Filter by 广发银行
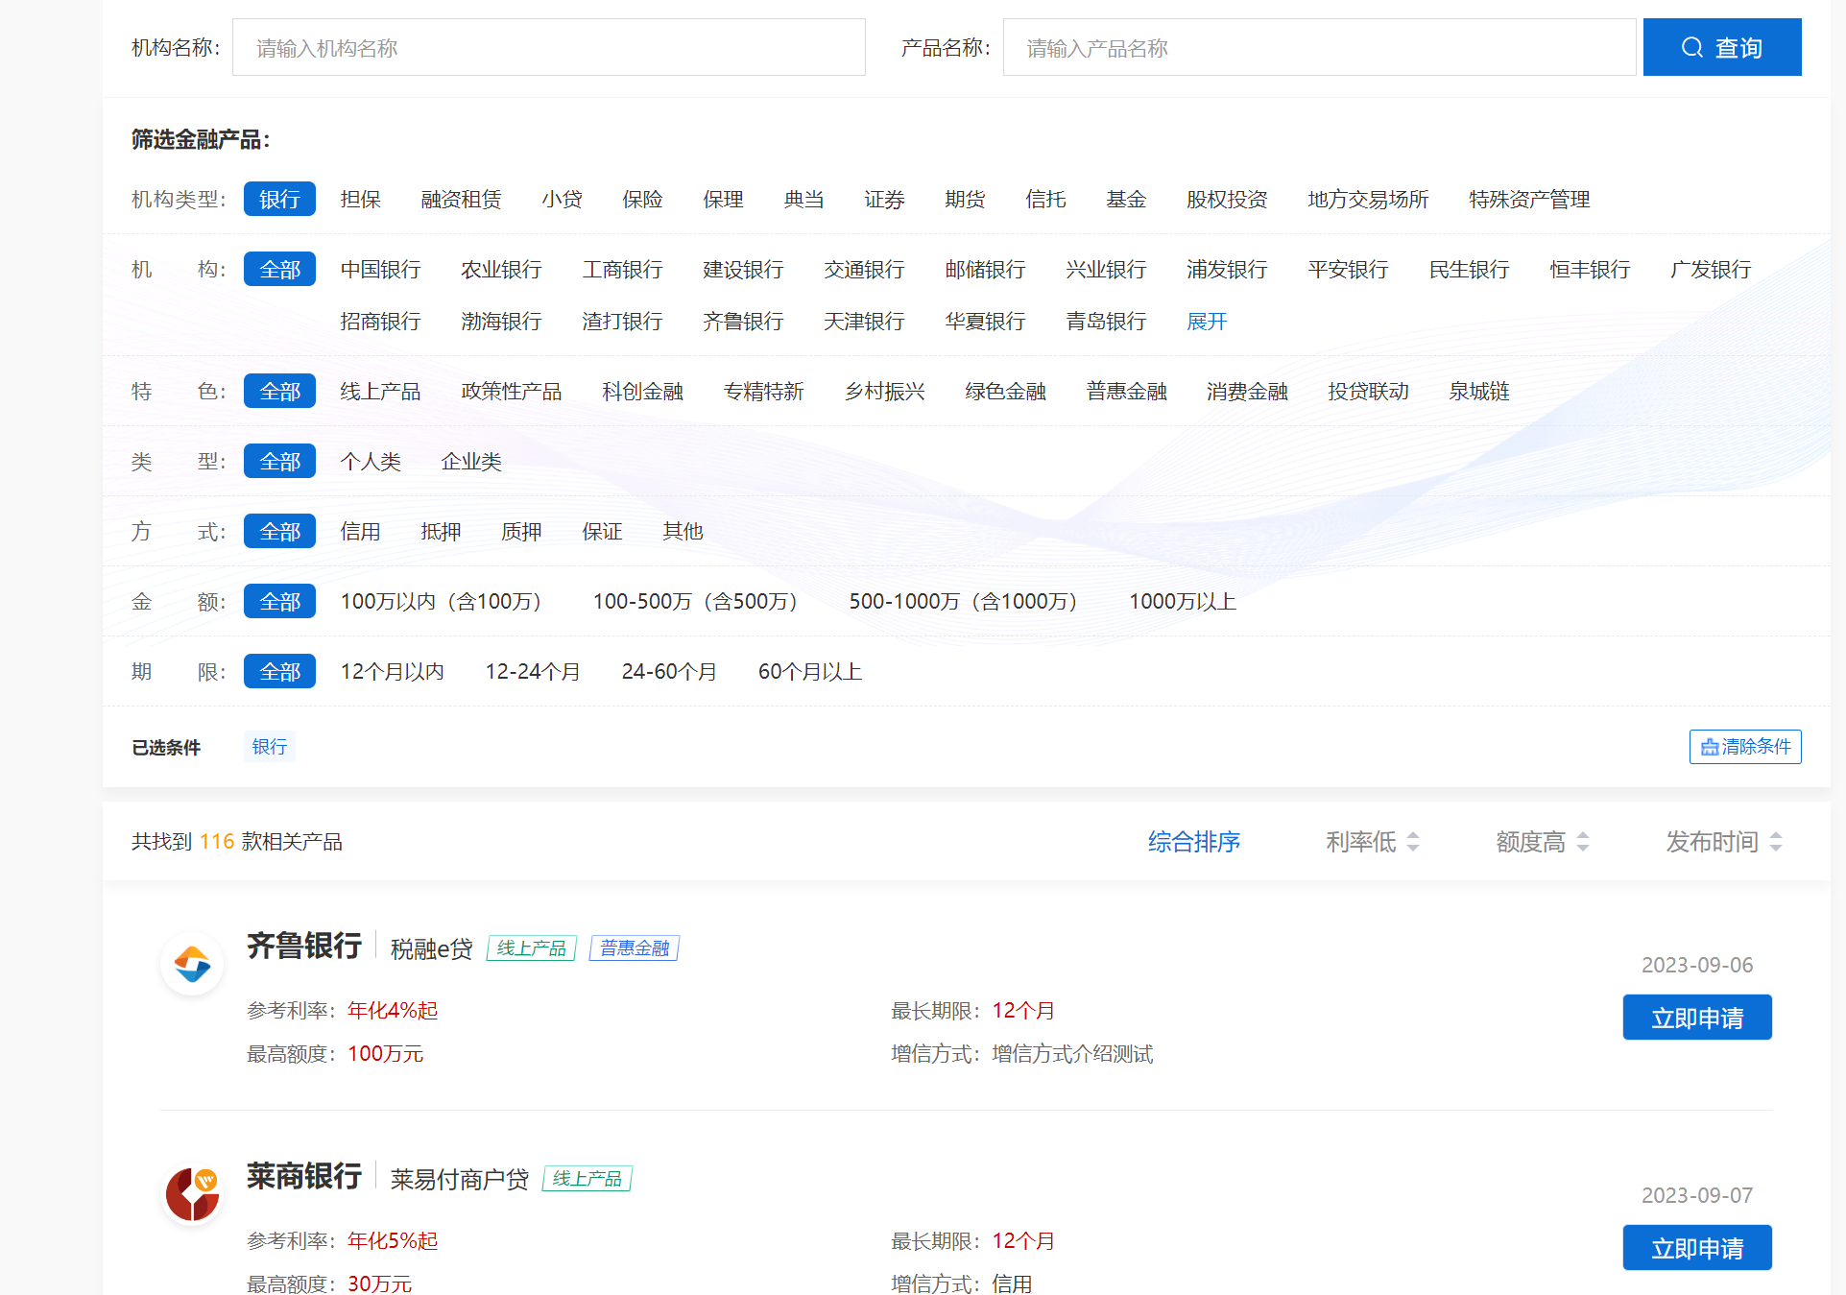The image size is (1846, 1295). tap(1711, 269)
